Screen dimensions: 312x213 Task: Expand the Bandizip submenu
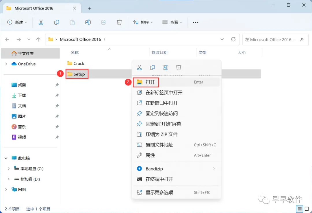point(214,169)
